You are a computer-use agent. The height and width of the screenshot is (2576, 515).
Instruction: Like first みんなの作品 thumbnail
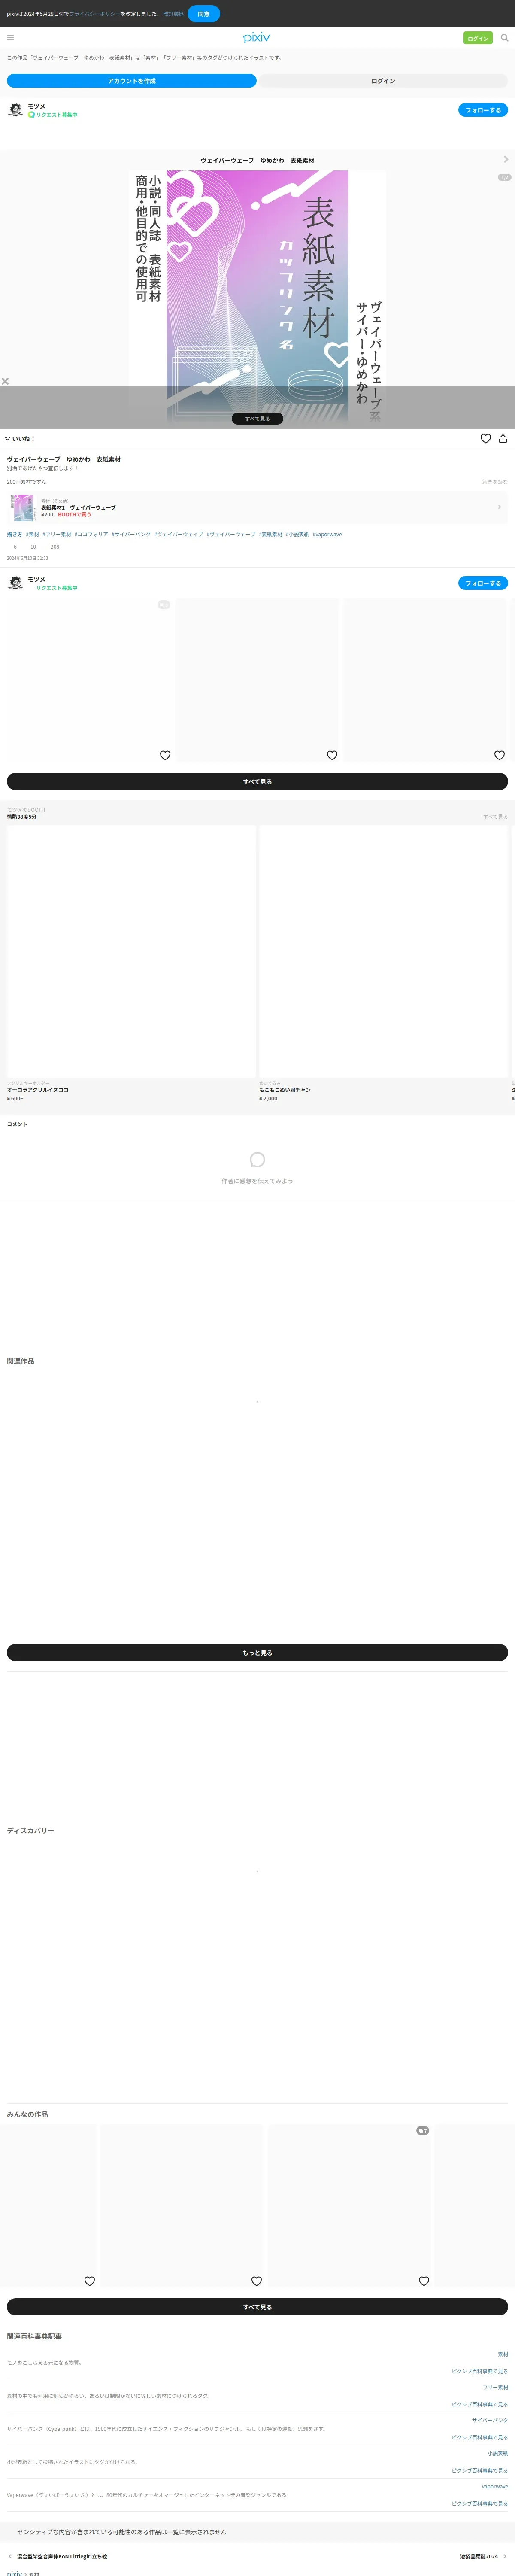click(89, 2281)
